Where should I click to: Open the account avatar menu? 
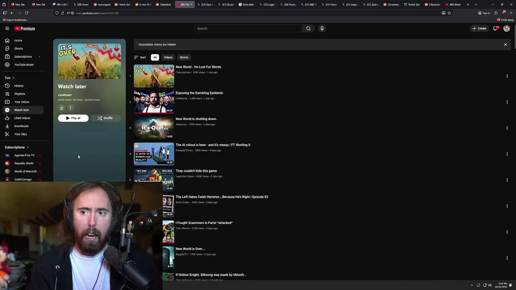coord(507,29)
